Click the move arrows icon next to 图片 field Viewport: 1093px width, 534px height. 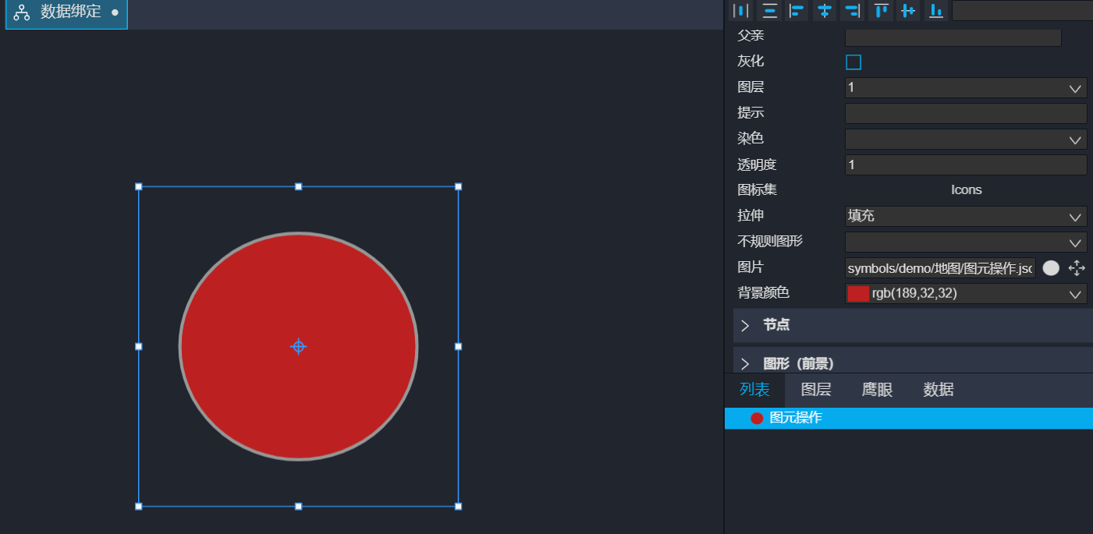pyautogui.click(x=1077, y=268)
